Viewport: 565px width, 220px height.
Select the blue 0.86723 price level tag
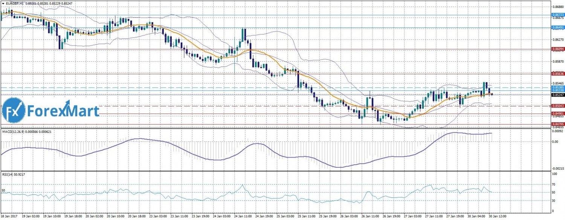(x=558, y=15)
